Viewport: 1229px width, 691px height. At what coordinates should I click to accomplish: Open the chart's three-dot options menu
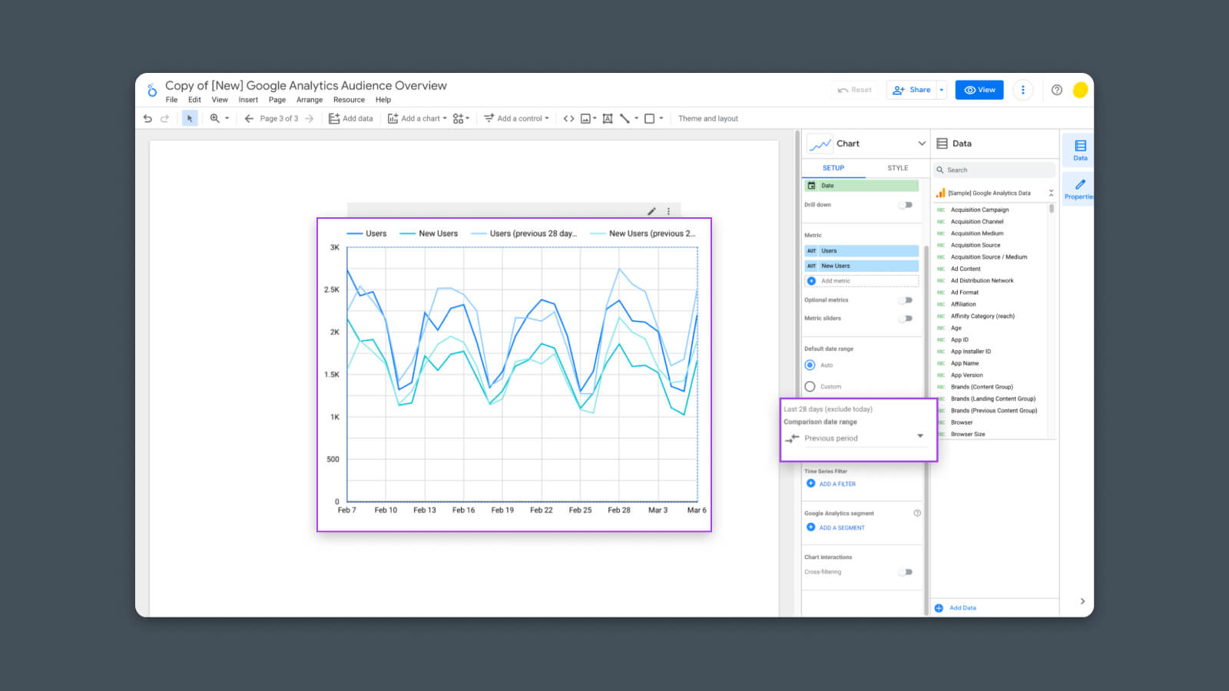click(x=669, y=211)
